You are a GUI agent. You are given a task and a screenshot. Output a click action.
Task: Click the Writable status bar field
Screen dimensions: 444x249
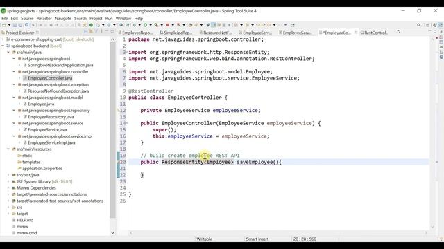click(204, 239)
